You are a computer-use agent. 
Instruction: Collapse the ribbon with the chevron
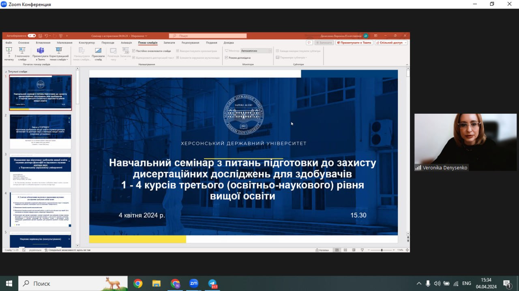click(x=406, y=64)
